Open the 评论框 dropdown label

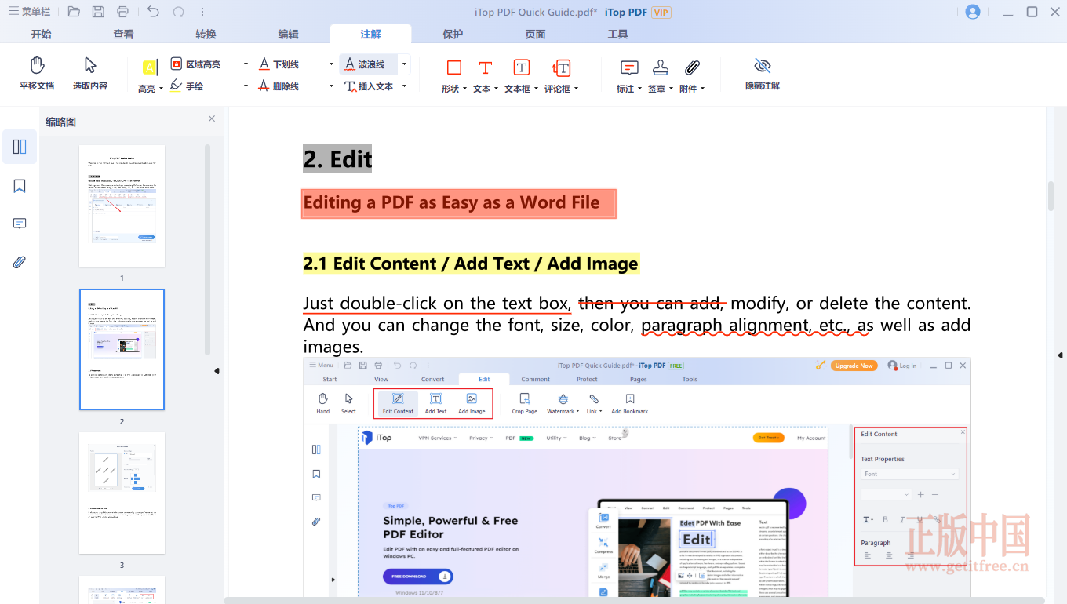pyautogui.click(x=561, y=89)
